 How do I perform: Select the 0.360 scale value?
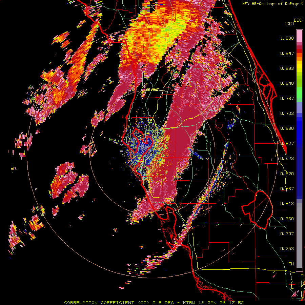287,219
